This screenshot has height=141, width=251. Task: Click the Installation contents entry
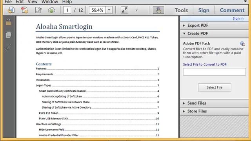coord(98,80)
